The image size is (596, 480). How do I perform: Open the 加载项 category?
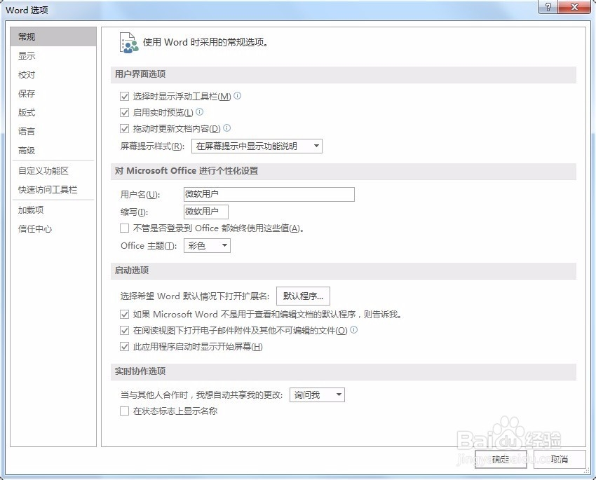53,210
